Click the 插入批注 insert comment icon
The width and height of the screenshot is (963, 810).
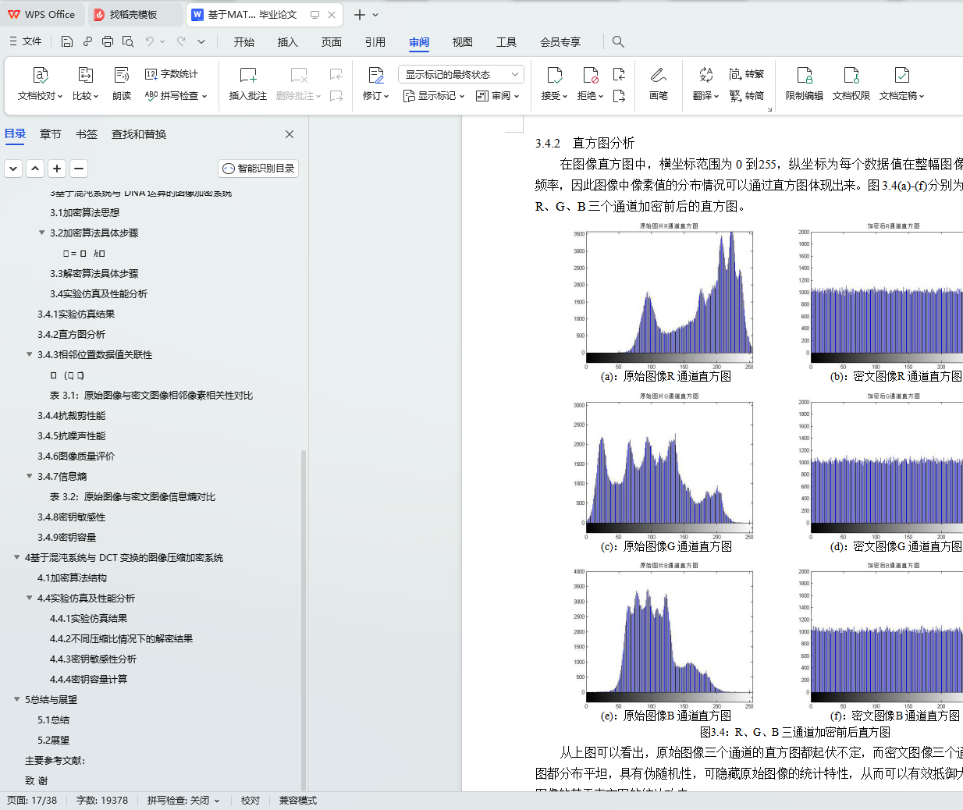coord(248,75)
